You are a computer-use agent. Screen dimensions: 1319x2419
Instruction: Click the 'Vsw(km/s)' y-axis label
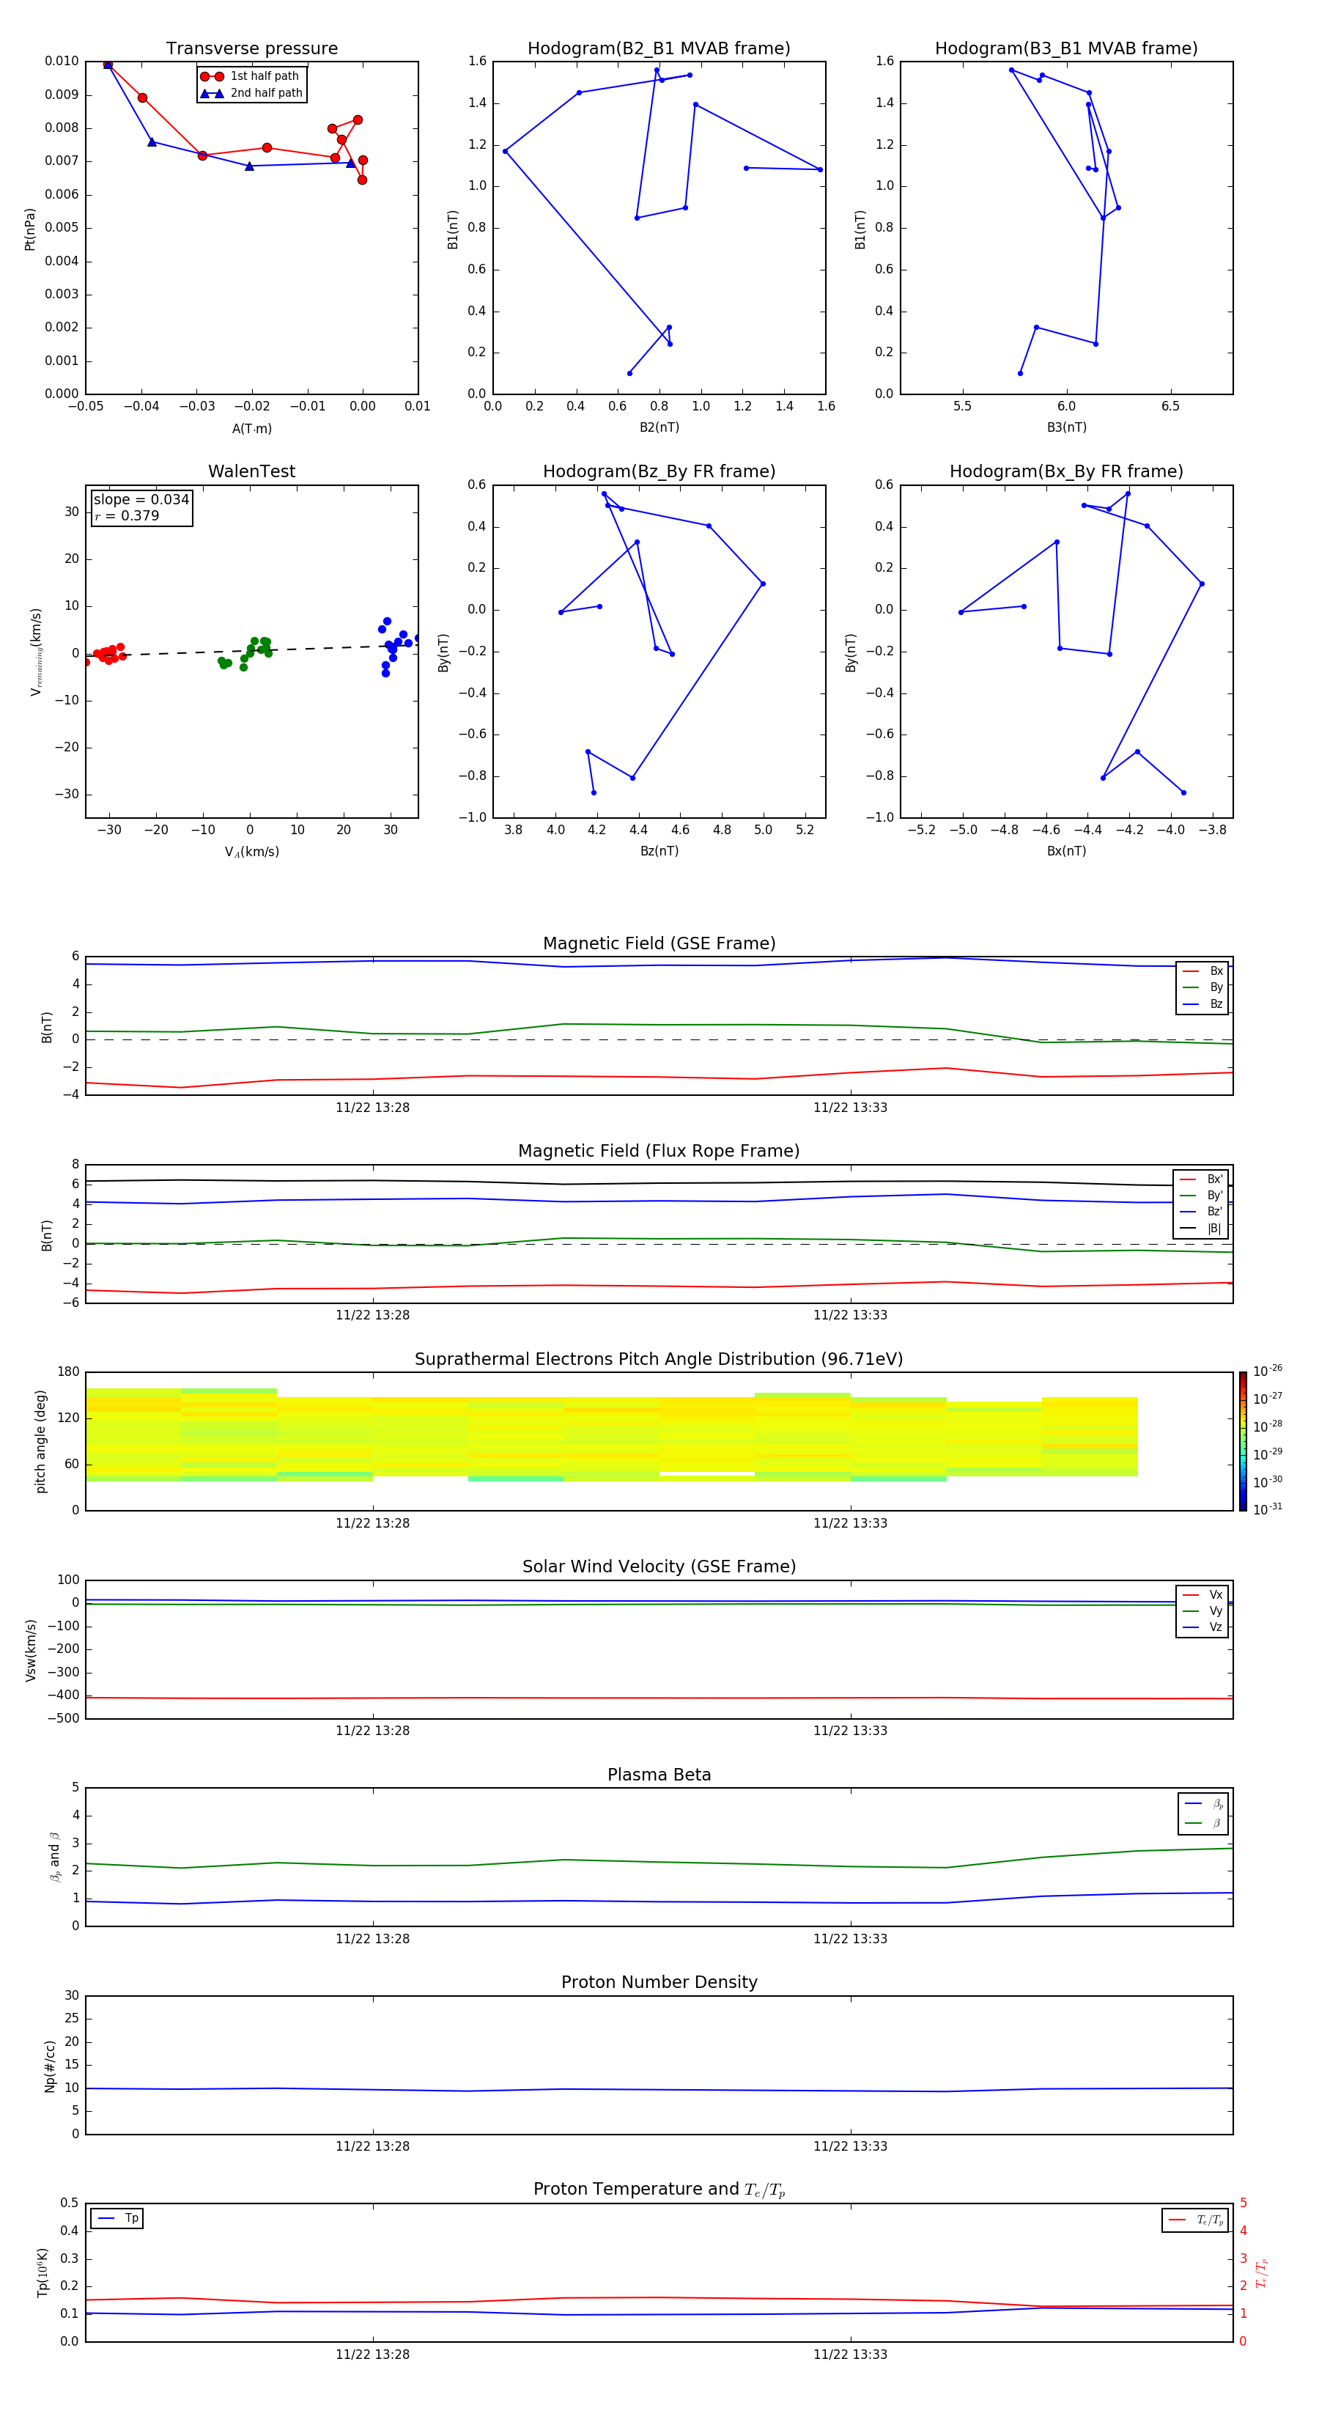(x=31, y=1650)
